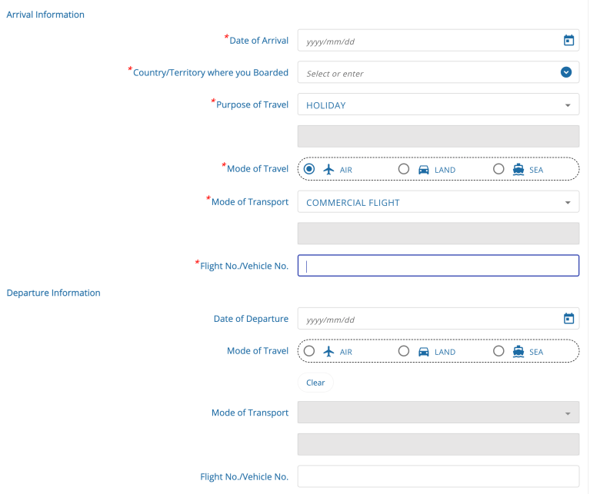Click the car icon in arrival Mode of Travel
The width and height of the screenshot is (600, 494).
[424, 169]
